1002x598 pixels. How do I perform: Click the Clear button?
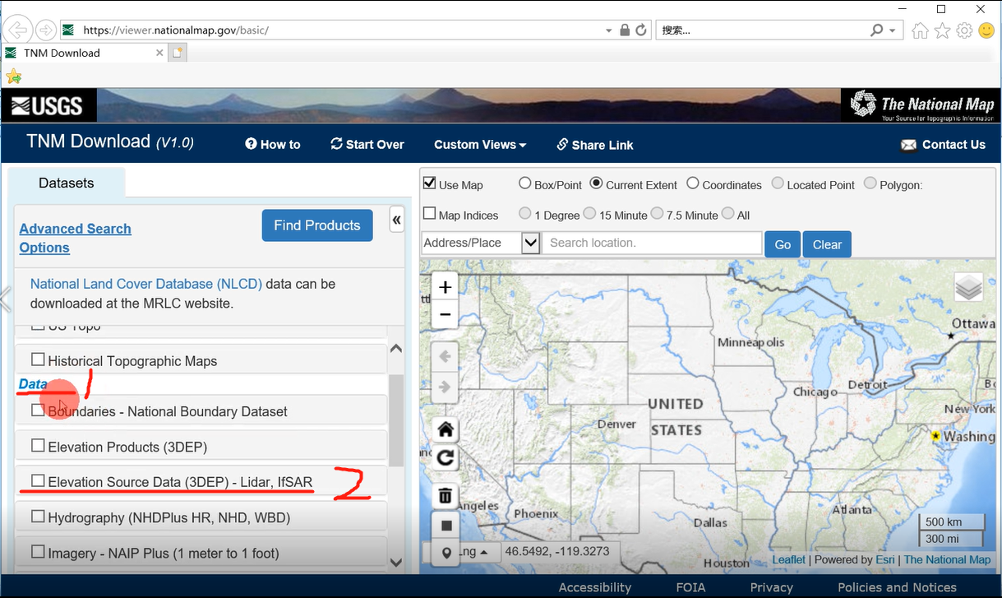point(827,244)
